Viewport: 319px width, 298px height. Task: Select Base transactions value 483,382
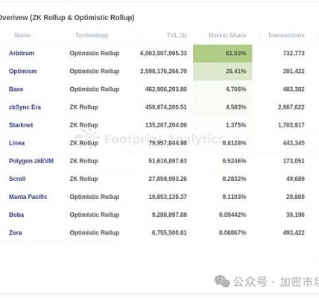294,89
